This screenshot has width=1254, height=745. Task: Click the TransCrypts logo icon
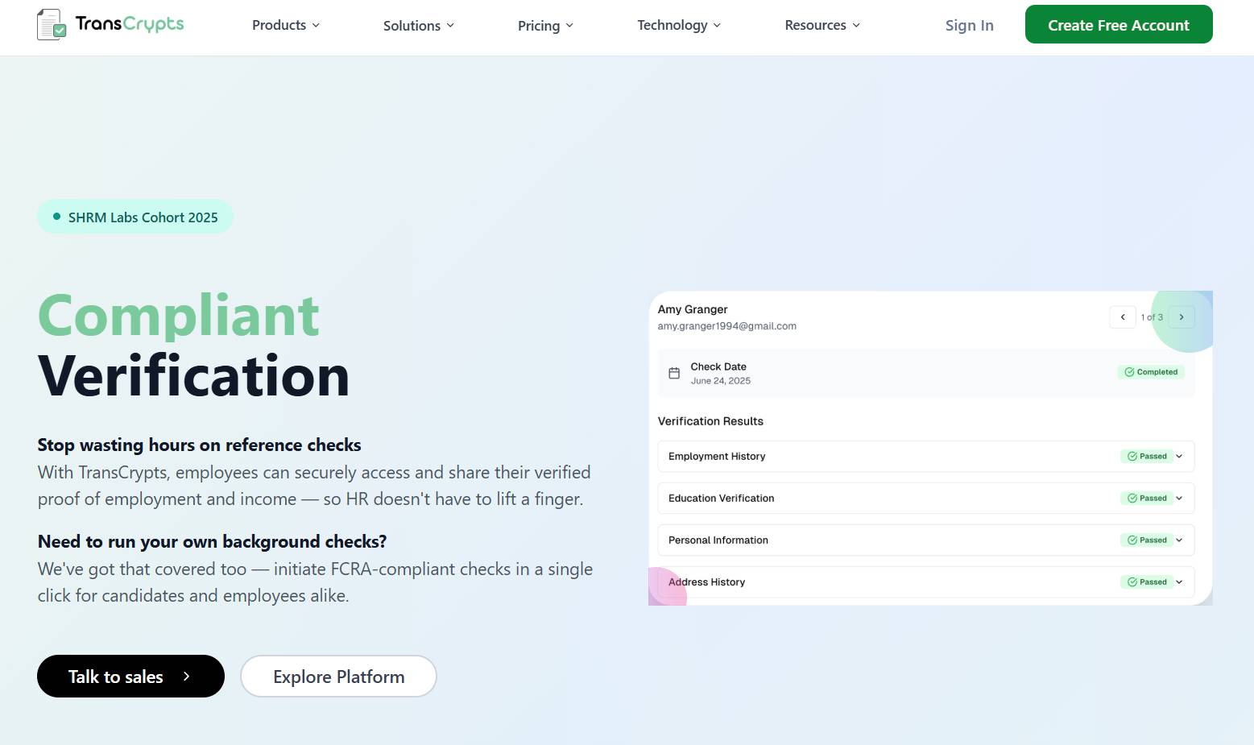[x=52, y=25]
